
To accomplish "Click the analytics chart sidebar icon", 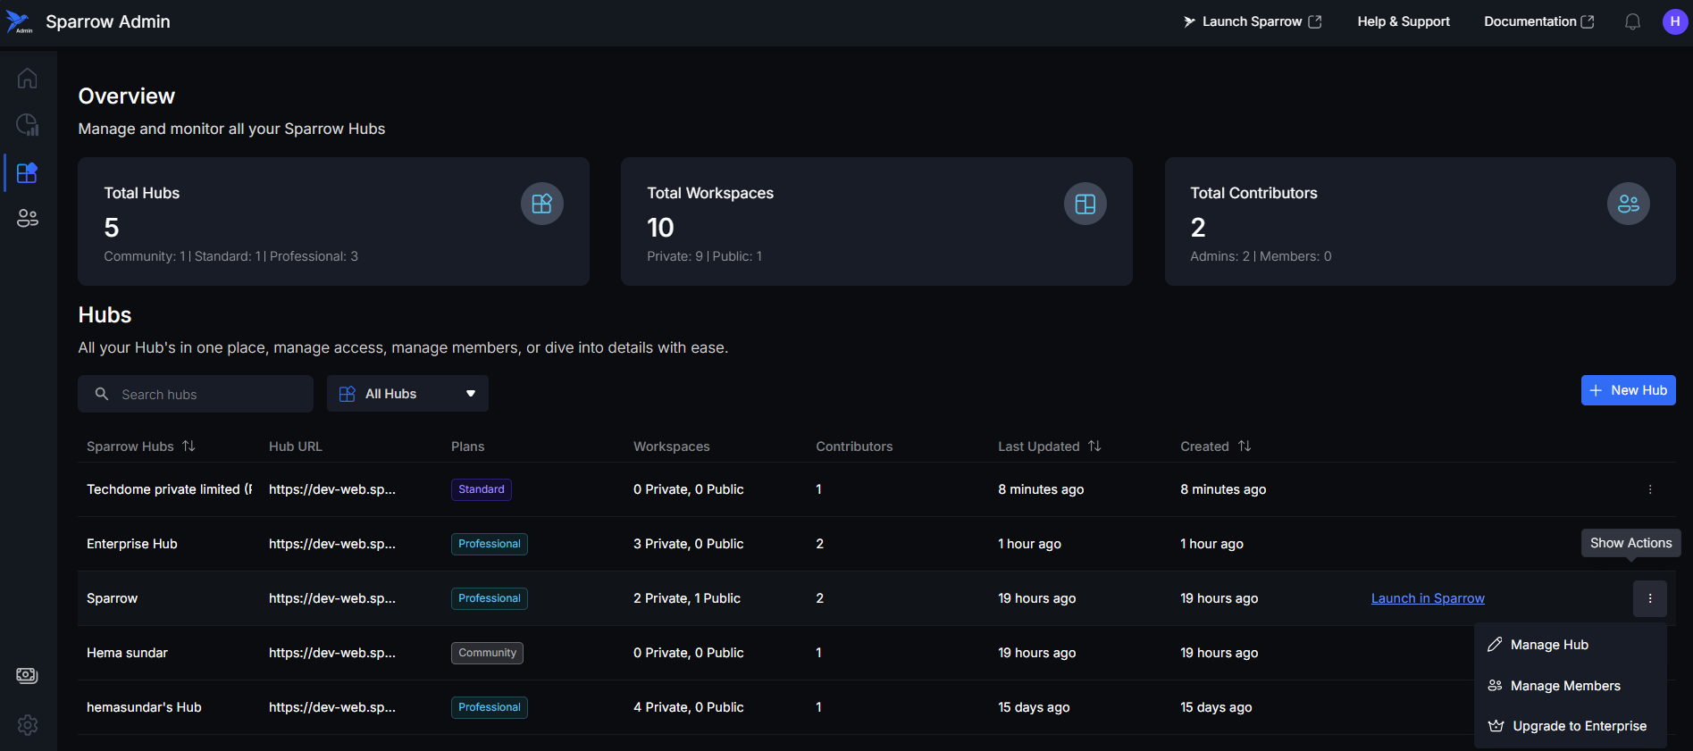I will pyautogui.click(x=27, y=125).
